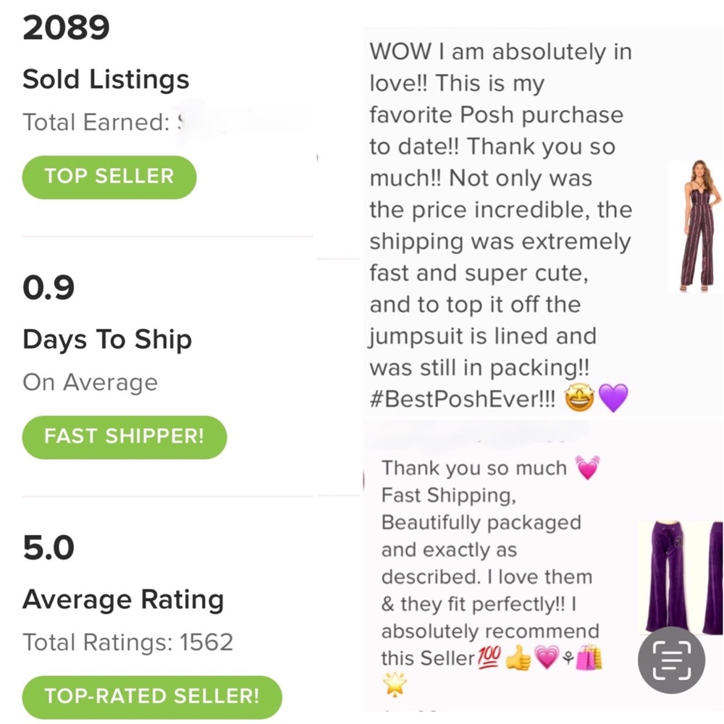Tap the thumbs up emoji
Screen dimensions: 724x724
[518, 659]
